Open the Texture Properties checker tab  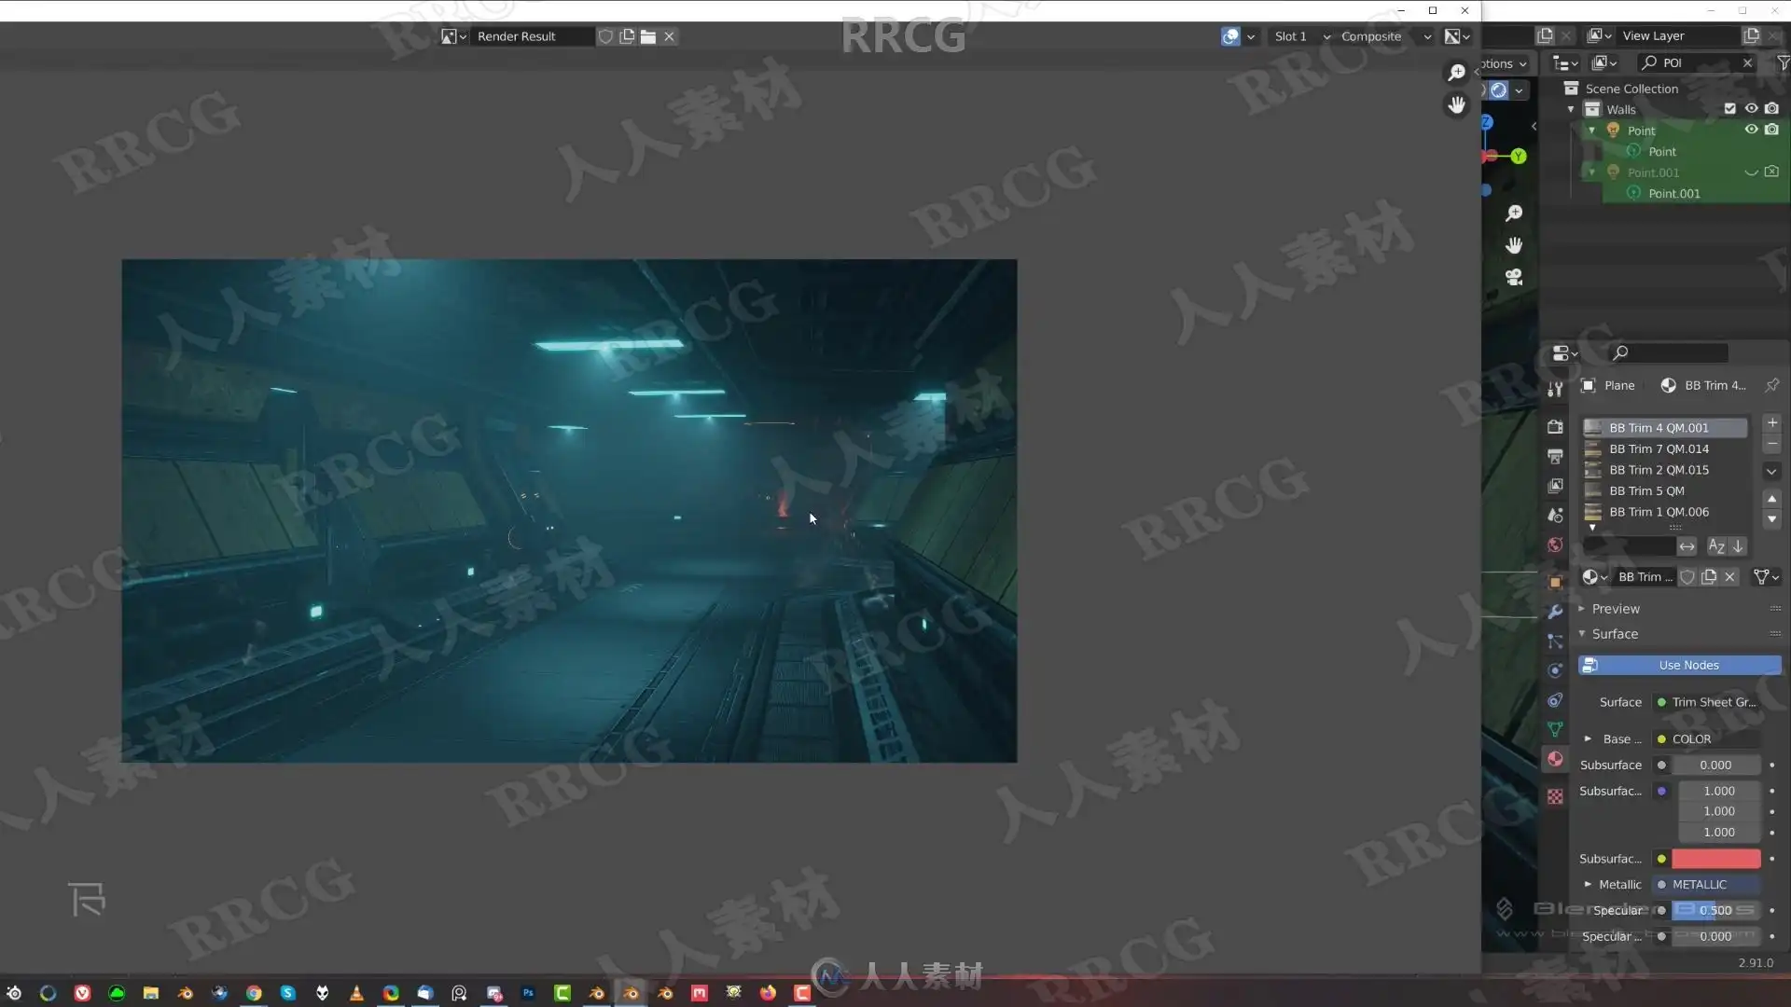pos(1555,796)
